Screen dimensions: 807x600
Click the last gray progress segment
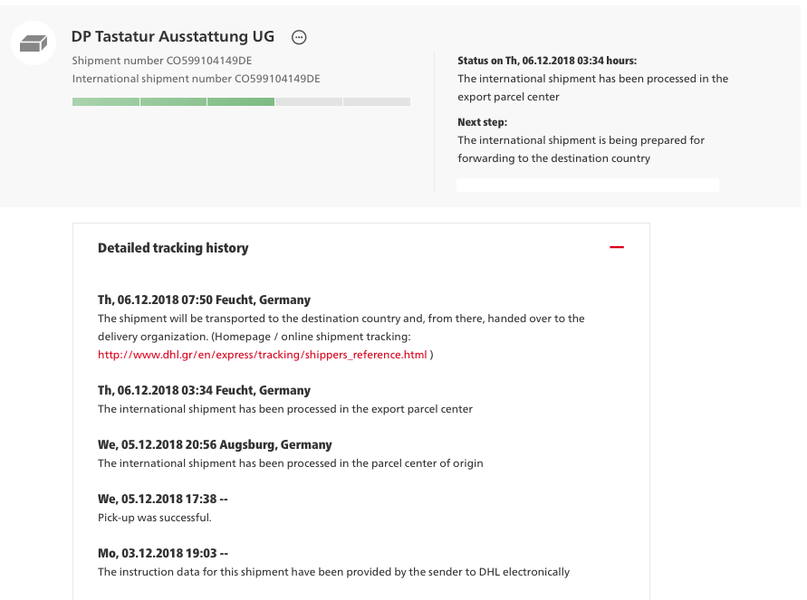click(x=377, y=101)
